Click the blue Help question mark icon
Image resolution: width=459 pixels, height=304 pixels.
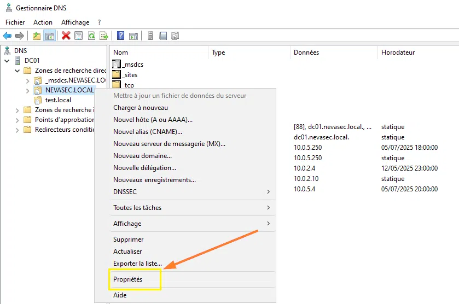point(121,36)
